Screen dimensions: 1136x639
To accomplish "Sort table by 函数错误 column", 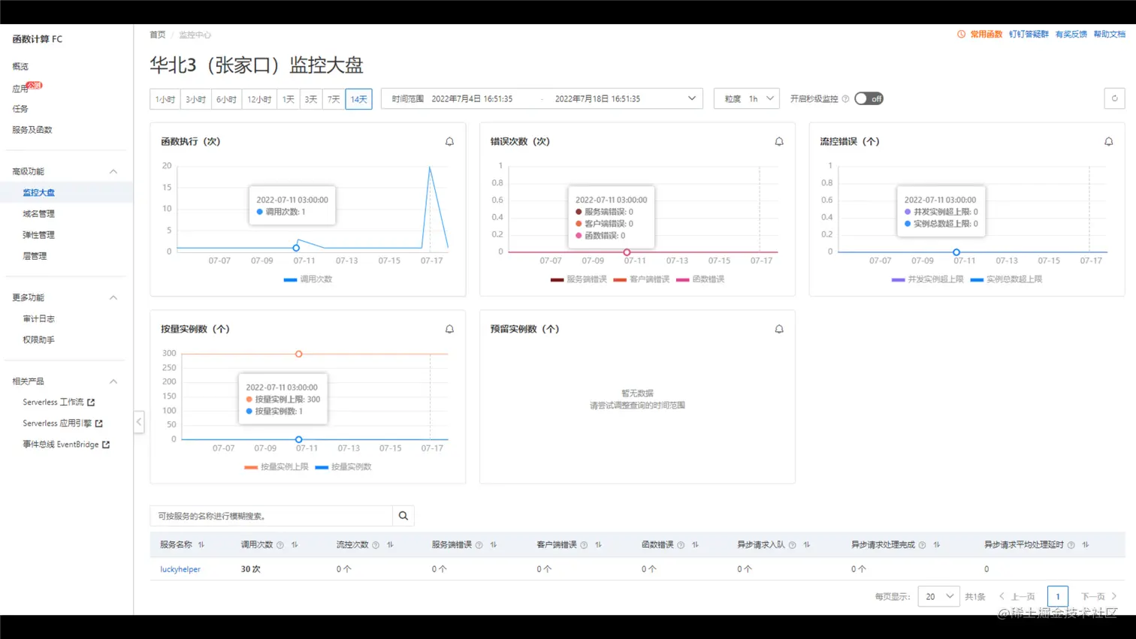I will coord(695,545).
